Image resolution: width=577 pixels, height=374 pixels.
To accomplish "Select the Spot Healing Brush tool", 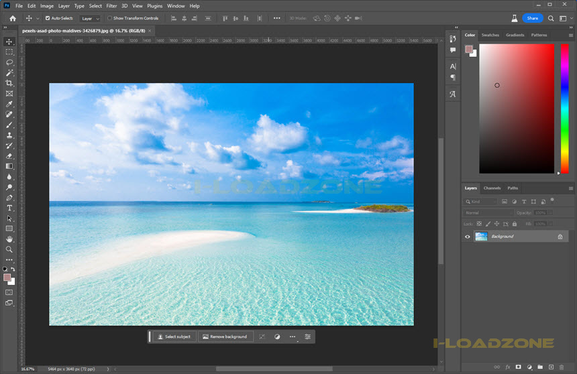I will tap(9, 115).
